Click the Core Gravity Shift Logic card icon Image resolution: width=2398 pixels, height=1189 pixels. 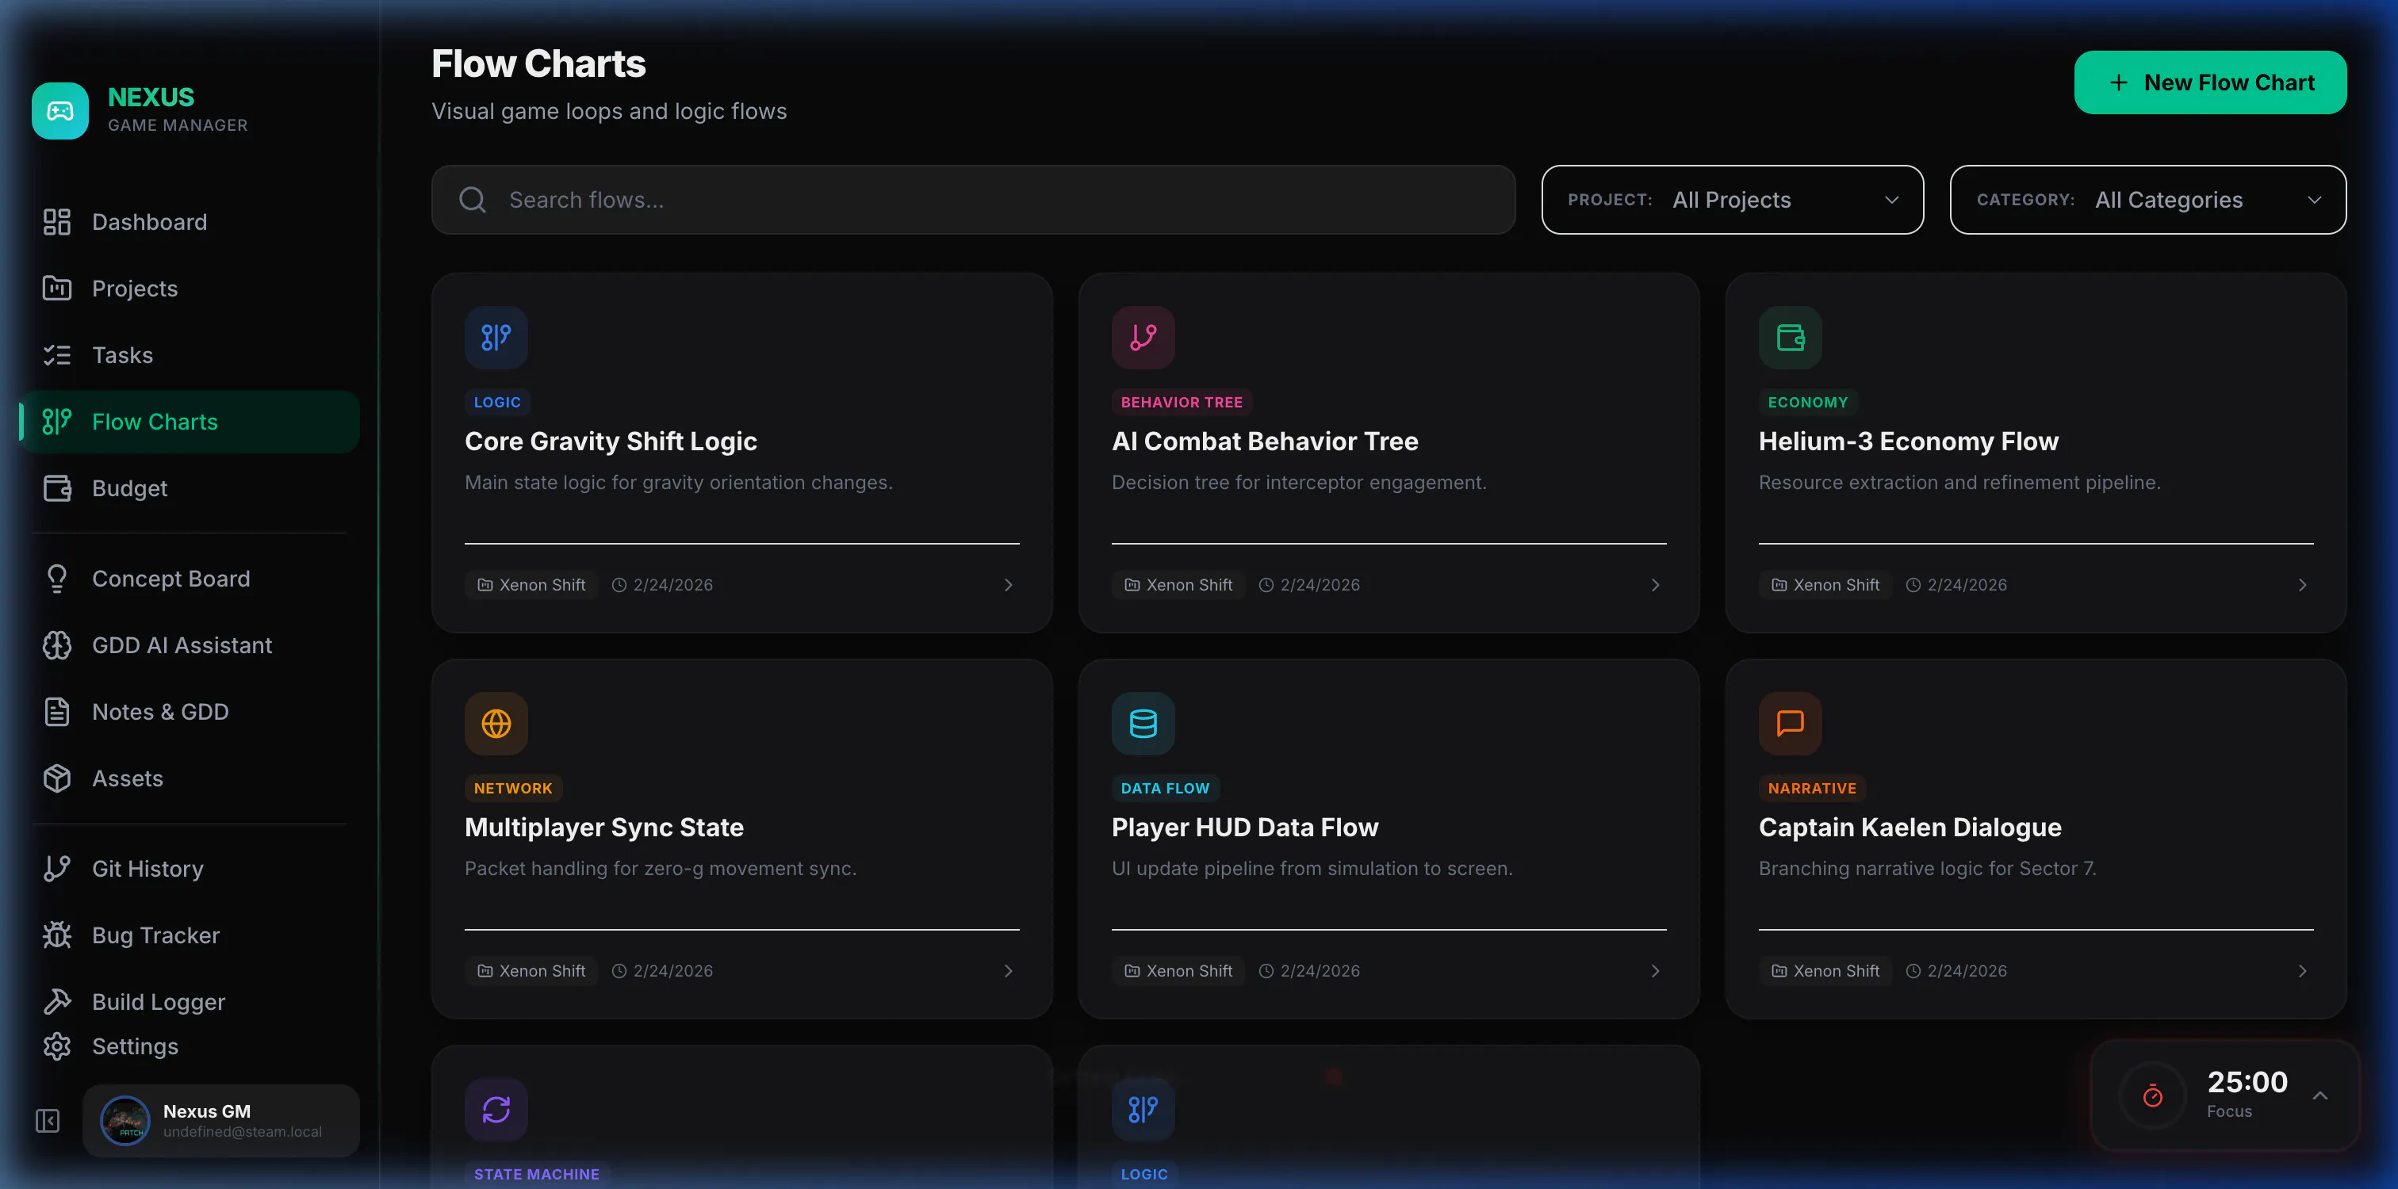[496, 338]
